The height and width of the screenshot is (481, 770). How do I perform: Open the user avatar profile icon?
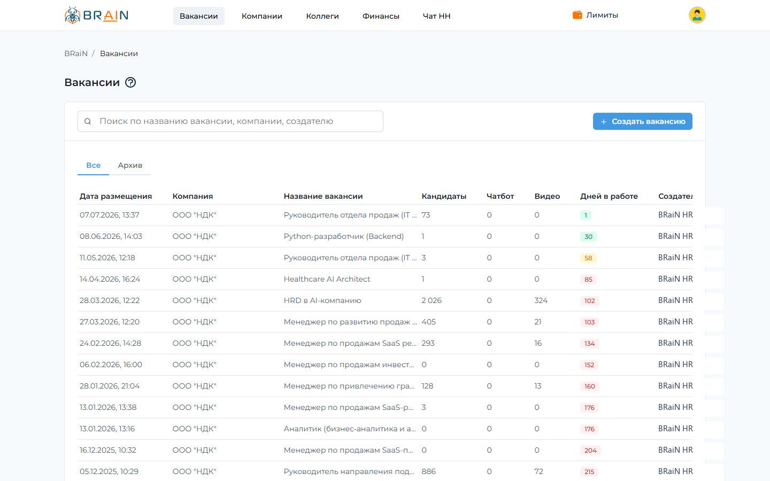697,15
